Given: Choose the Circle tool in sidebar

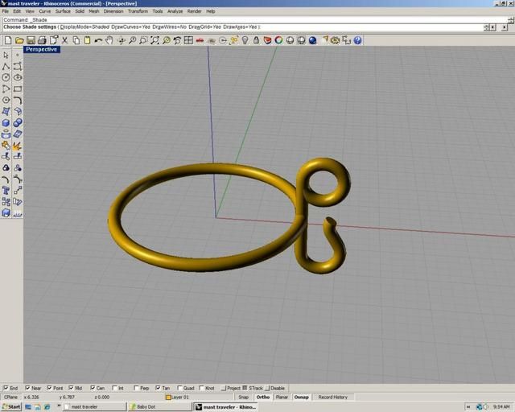Looking at the screenshot, I should pyautogui.click(x=6, y=77).
